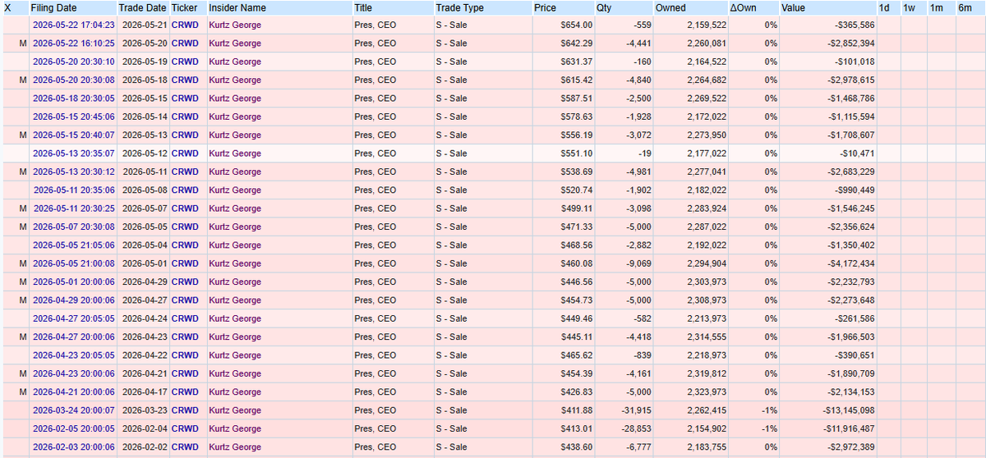
Task: Select the value -$10,471
Action: point(856,153)
